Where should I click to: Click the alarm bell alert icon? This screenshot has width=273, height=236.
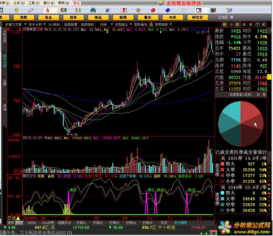coord(108,10)
